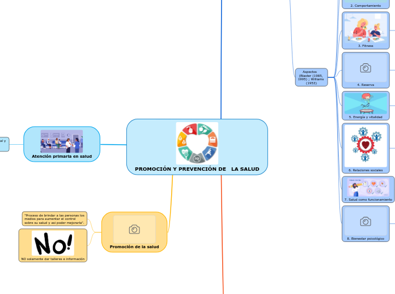This screenshot has height=294, width=395.
Task: Click the 7. Salud como funcionamiento image
Action: (368, 187)
